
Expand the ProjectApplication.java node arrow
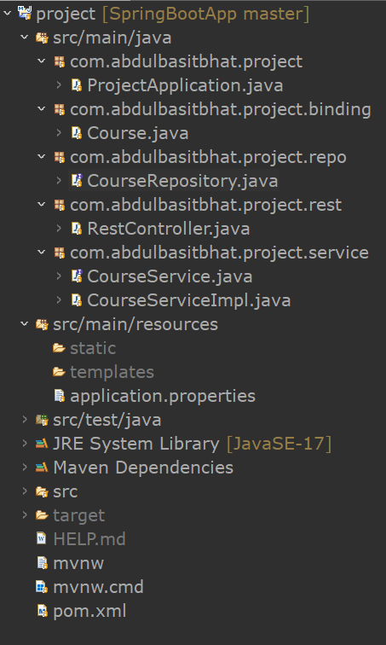[59, 85]
